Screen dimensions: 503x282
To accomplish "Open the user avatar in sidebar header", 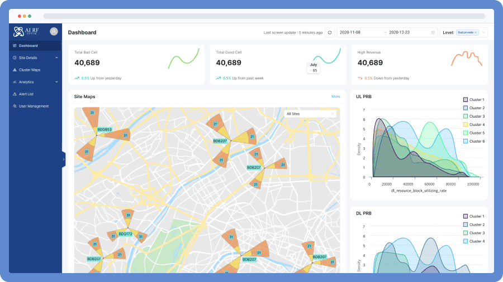I will (x=54, y=31).
